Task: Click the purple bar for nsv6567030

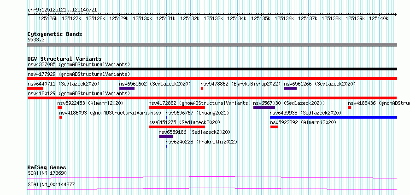Action: (x=264, y=108)
